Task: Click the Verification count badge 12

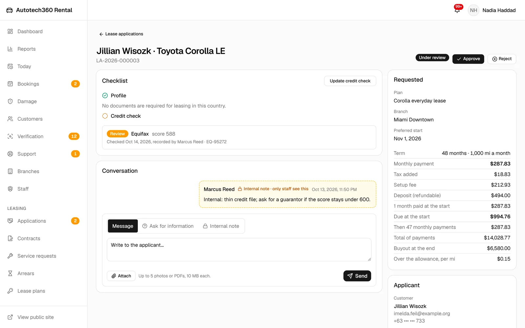Action: [74, 136]
